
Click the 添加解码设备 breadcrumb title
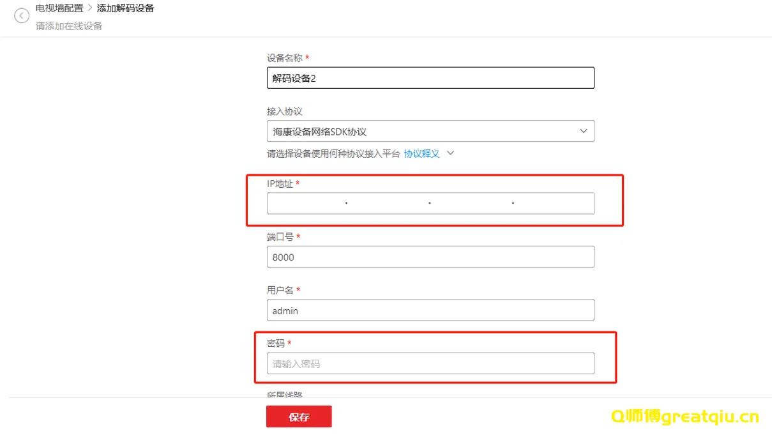click(125, 8)
